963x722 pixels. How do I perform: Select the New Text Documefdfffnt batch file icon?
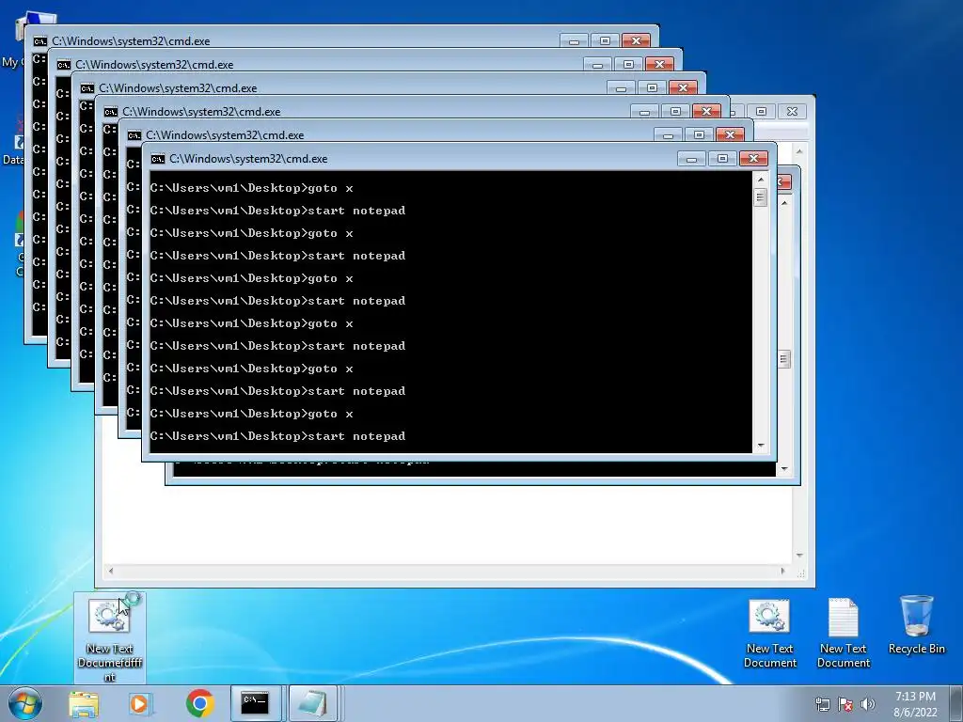110,638
